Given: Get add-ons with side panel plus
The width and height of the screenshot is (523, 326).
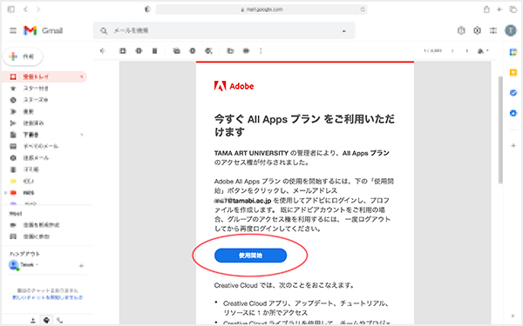Looking at the screenshot, I should (x=513, y=146).
